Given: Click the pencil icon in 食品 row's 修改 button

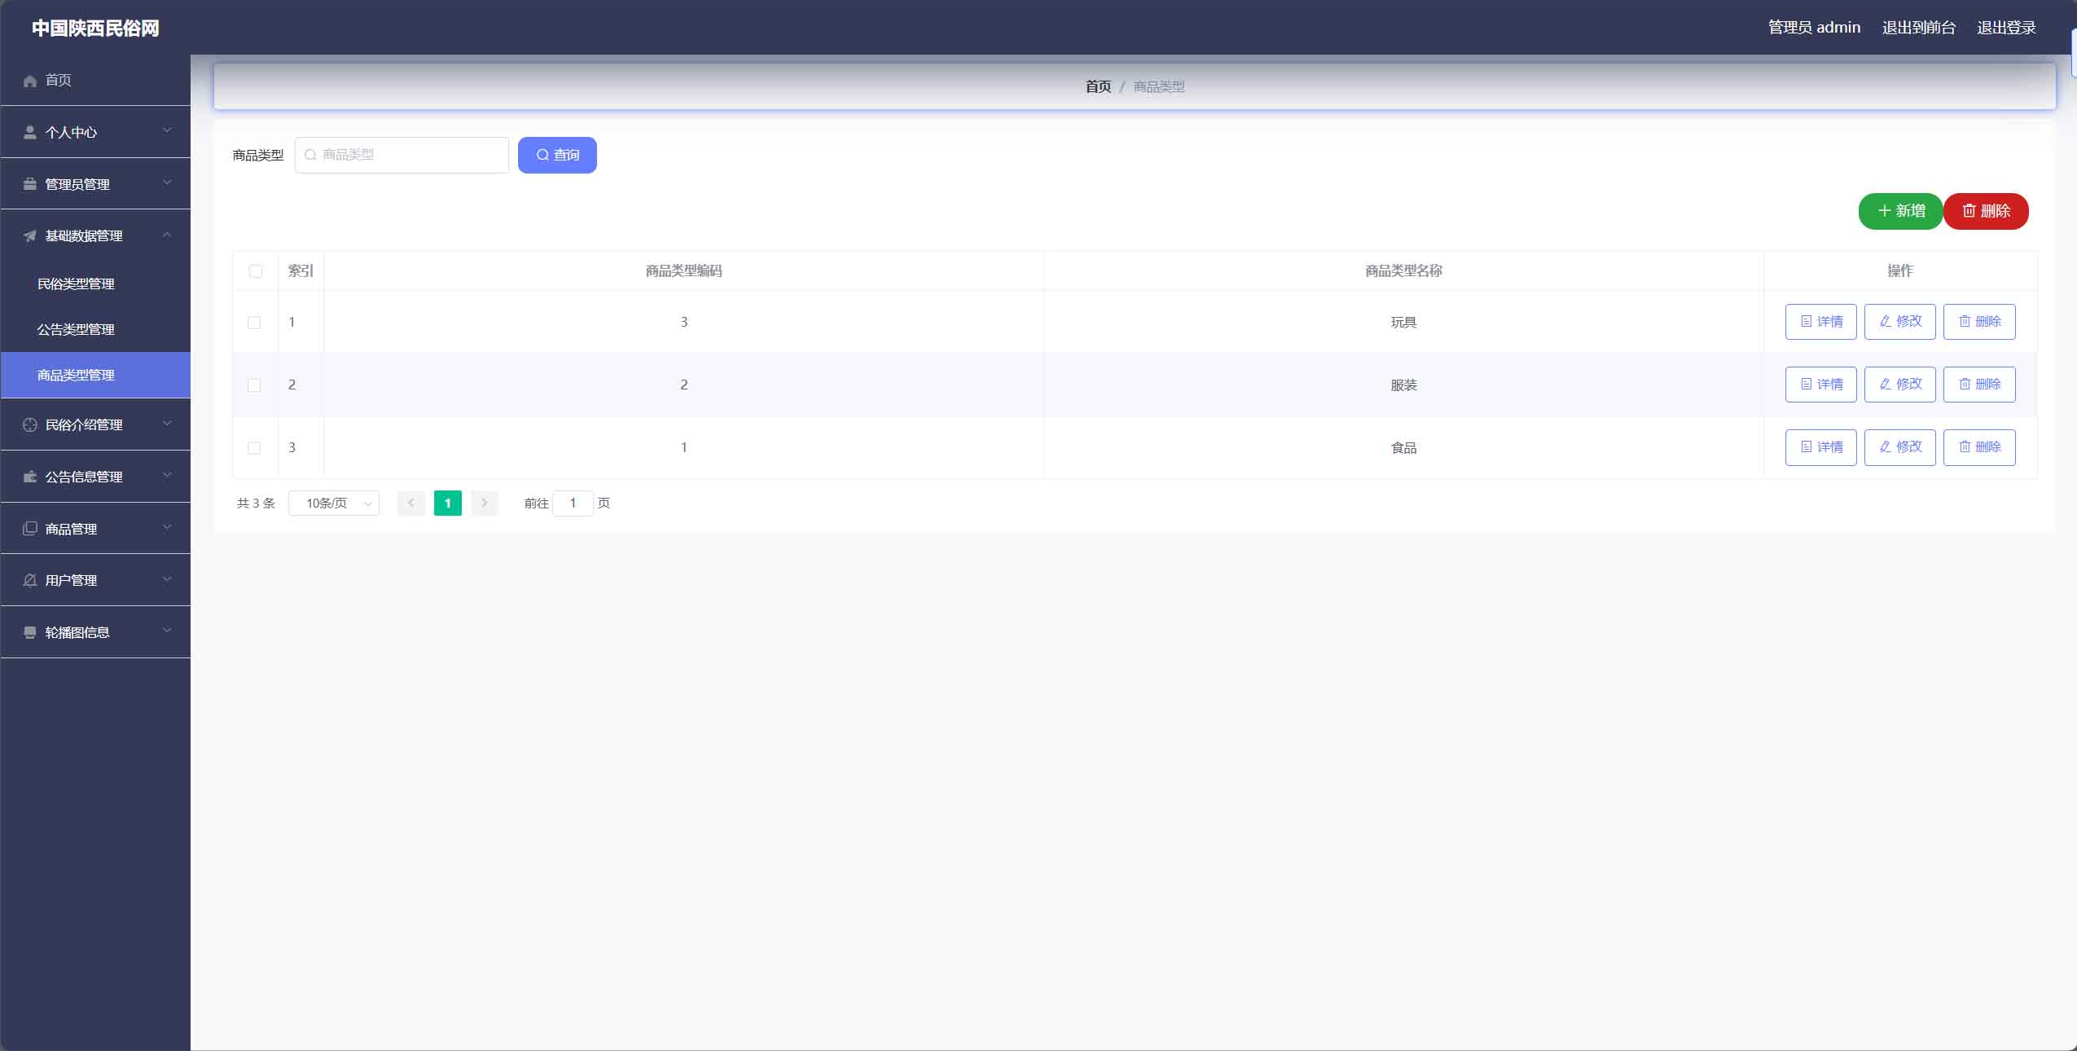Looking at the screenshot, I should pyautogui.click(x=1886, y=447).
